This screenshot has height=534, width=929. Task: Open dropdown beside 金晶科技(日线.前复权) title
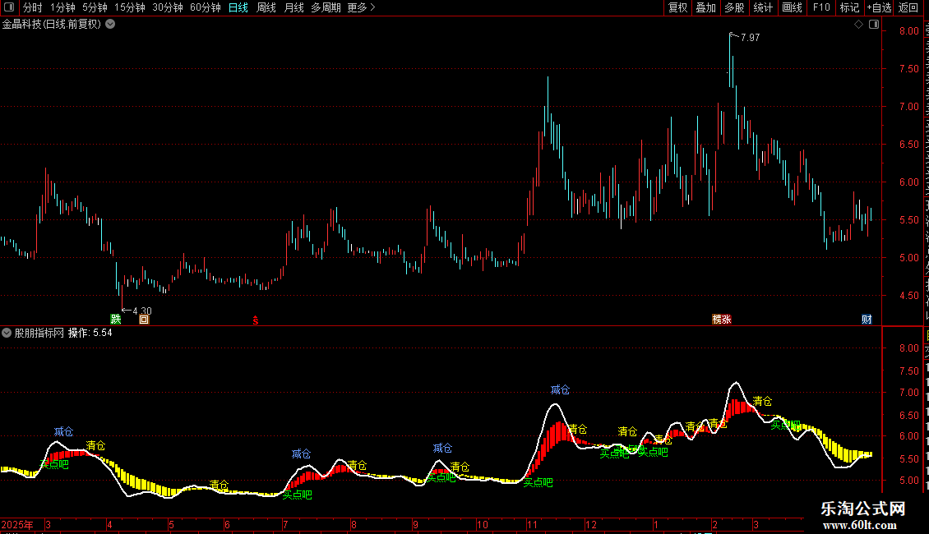pyautogui.click(x=110, y=25)
